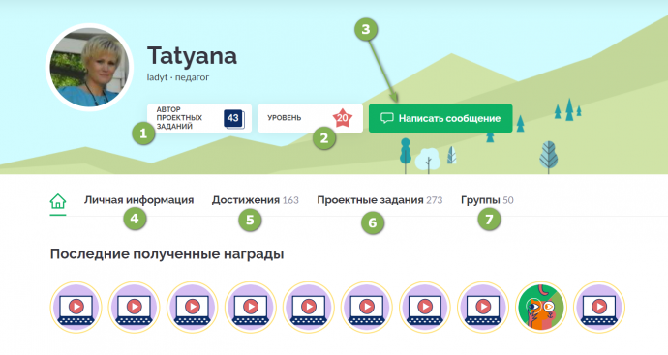The height and width of the screenshot is (355, 668).
Task: Click the red star level 20 badge
Action: 343,118
